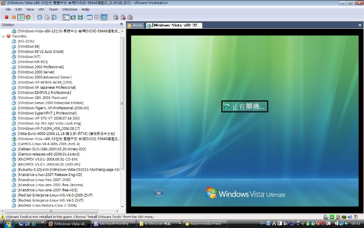Select the Console View toolbar icon

click(x=104, y=17)
